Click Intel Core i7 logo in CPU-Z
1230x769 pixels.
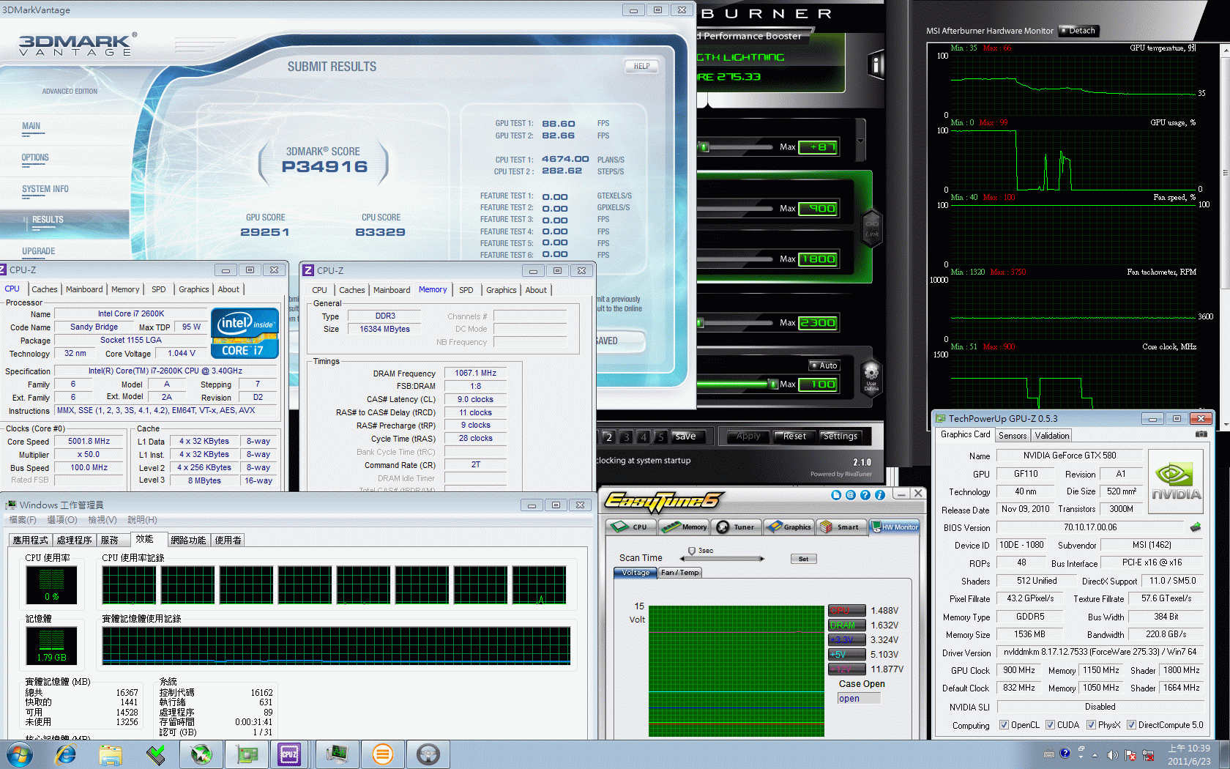(245, 333)
